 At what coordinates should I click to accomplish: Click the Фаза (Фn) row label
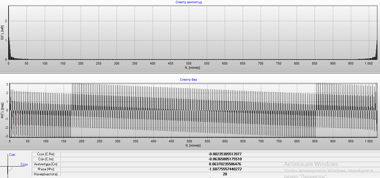46,169
